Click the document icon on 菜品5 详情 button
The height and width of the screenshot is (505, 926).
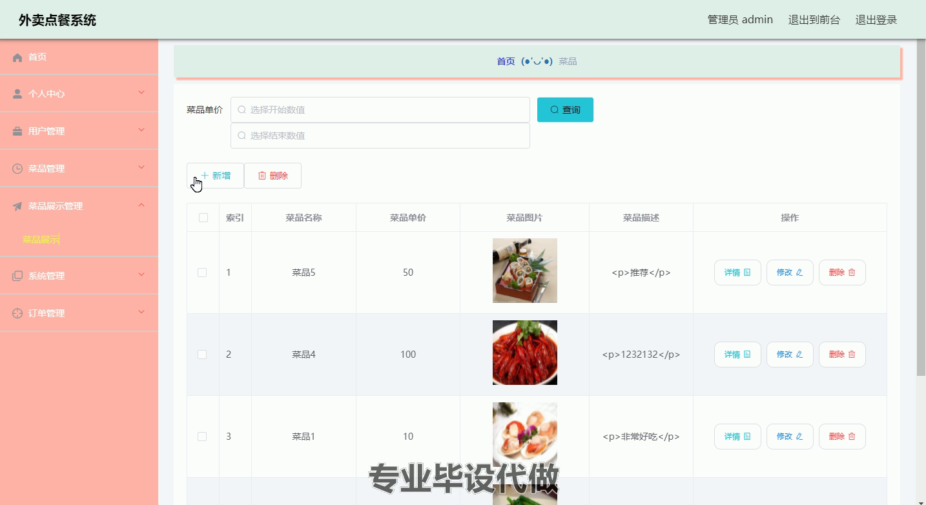click(x=747, y=273)
